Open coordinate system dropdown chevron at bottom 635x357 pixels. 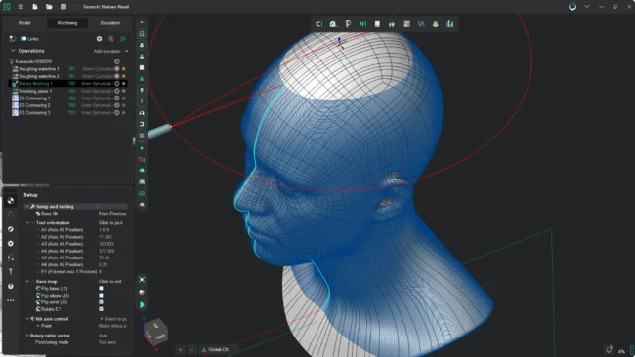coord(191,350)
